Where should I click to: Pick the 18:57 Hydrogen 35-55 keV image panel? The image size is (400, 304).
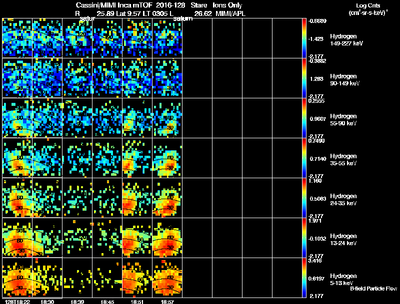[167, 158]
